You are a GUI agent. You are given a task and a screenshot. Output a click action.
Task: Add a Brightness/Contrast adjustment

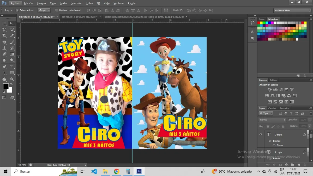point(270,89)
